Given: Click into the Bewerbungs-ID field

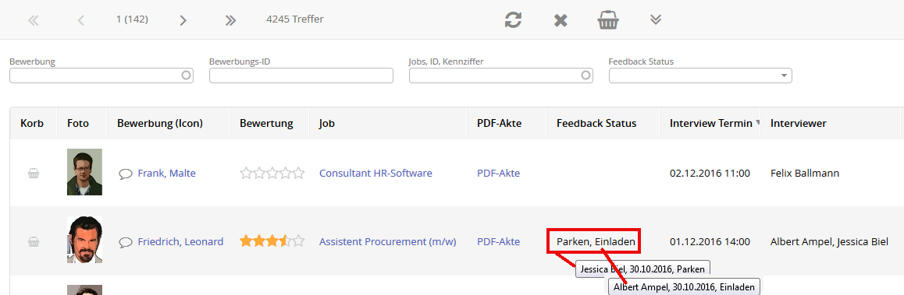Looking at the screenshot, I should point(301,76).
